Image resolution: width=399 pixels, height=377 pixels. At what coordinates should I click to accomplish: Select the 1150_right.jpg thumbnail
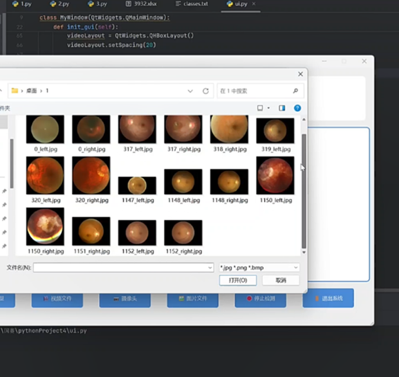(x=45, y=226)
